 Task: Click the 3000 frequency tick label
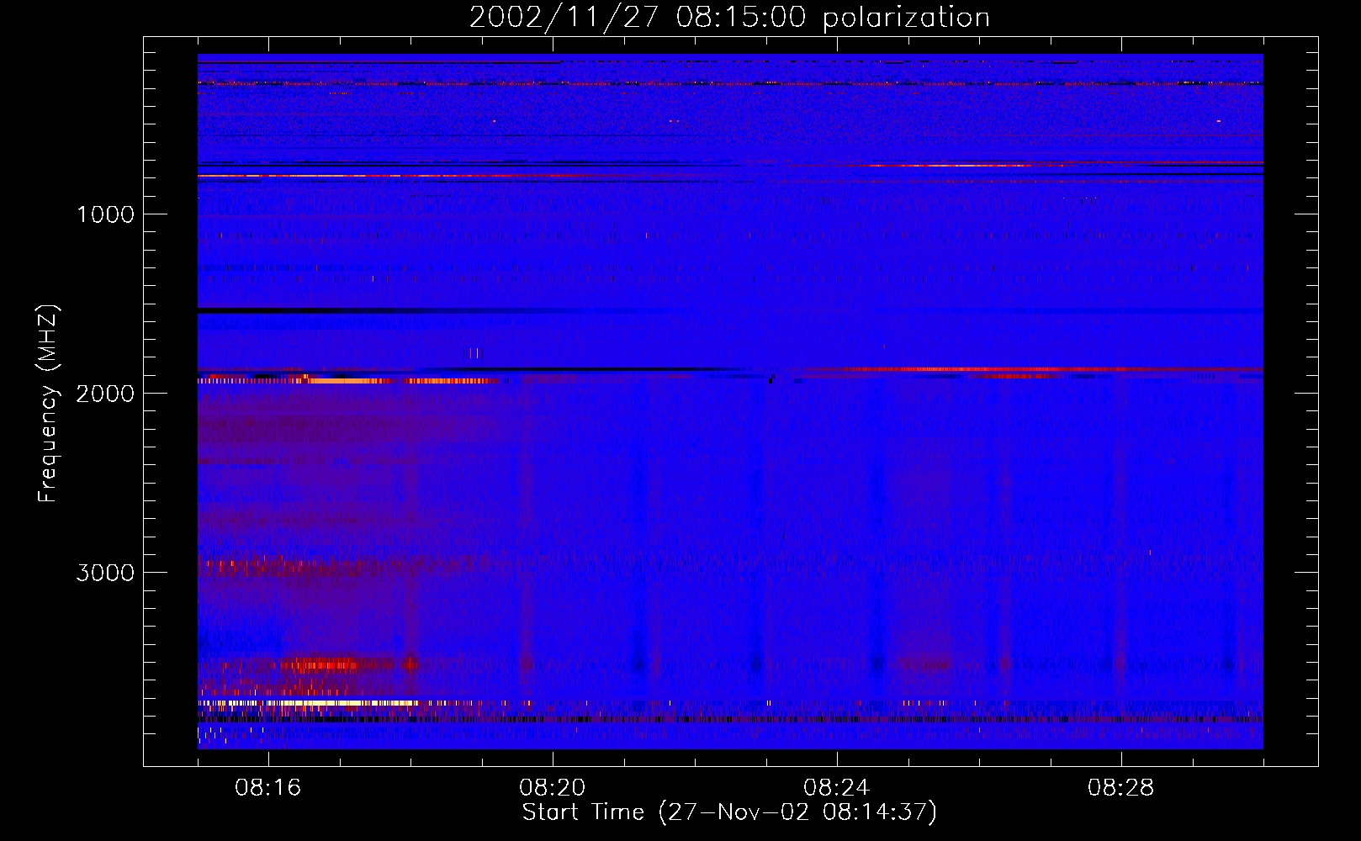pos(105,573)
